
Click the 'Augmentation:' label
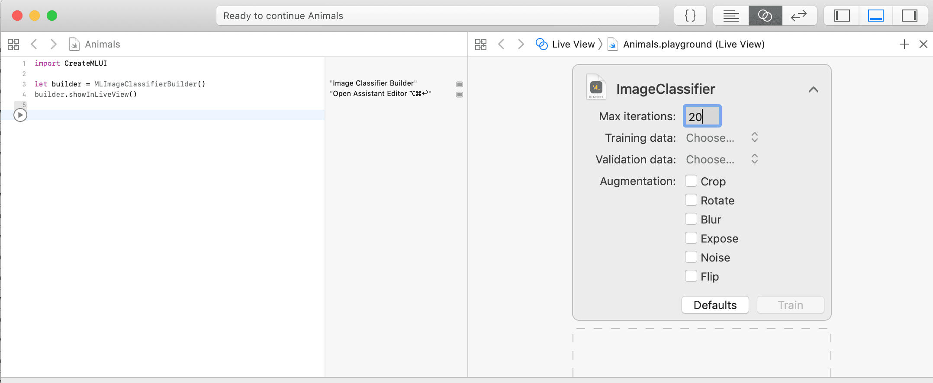point(638,181)
